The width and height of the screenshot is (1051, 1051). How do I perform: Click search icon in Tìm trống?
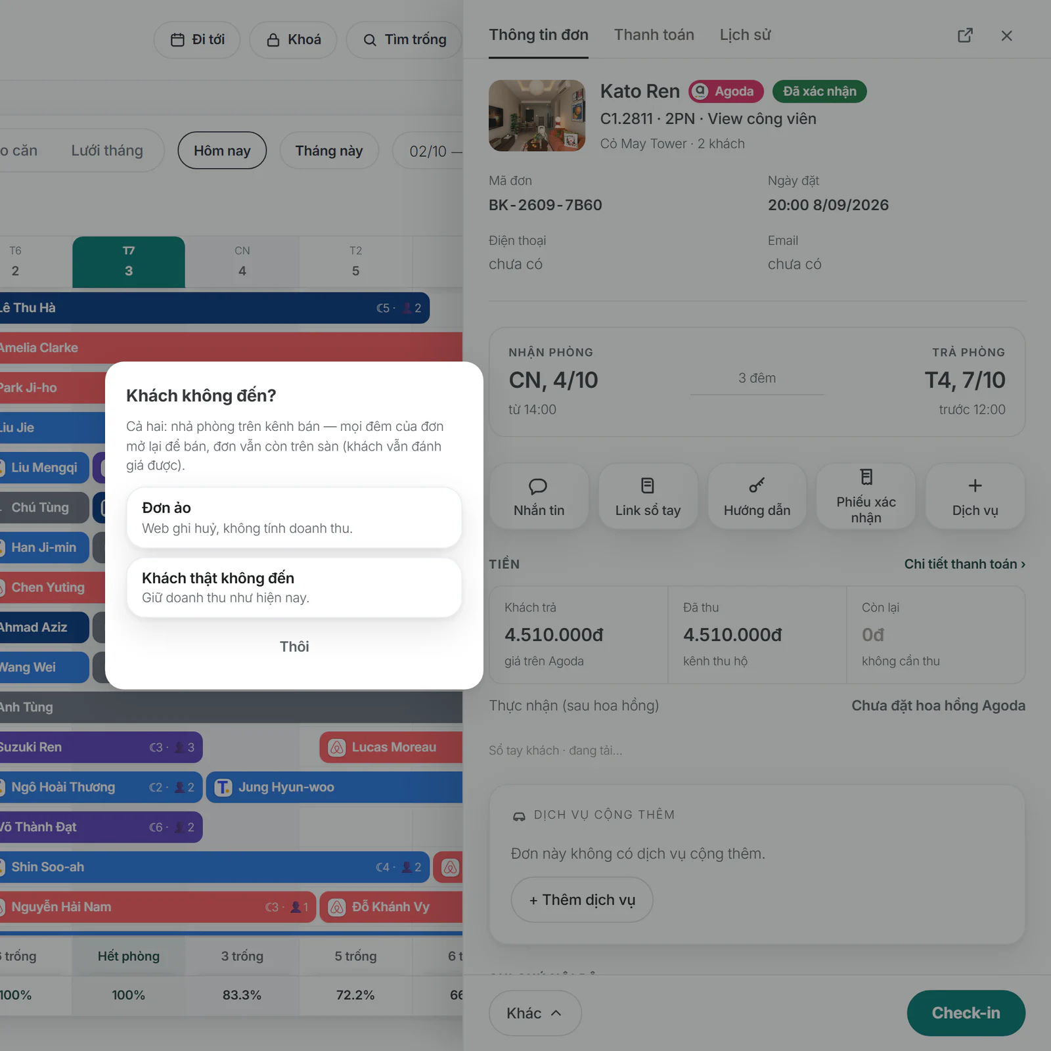(x=370, y=40)
